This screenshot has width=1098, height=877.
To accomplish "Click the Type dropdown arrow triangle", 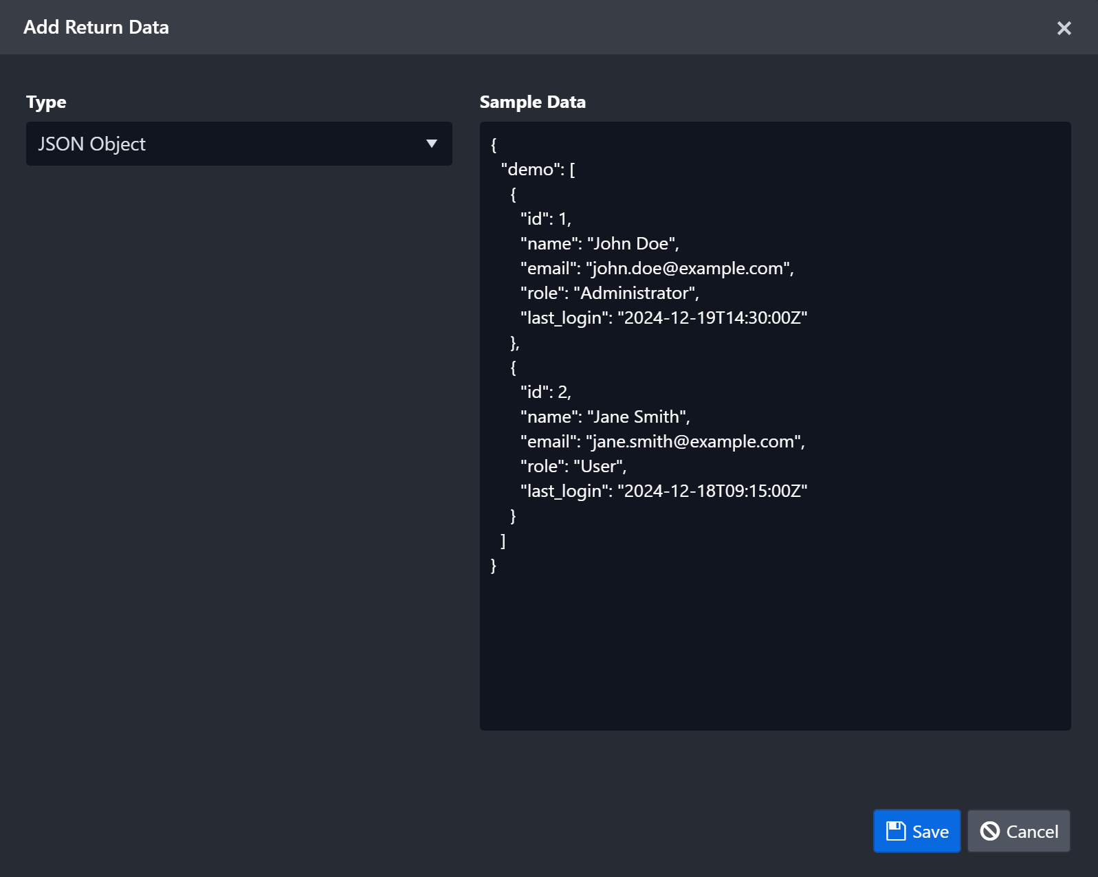I will coord(432,144).
